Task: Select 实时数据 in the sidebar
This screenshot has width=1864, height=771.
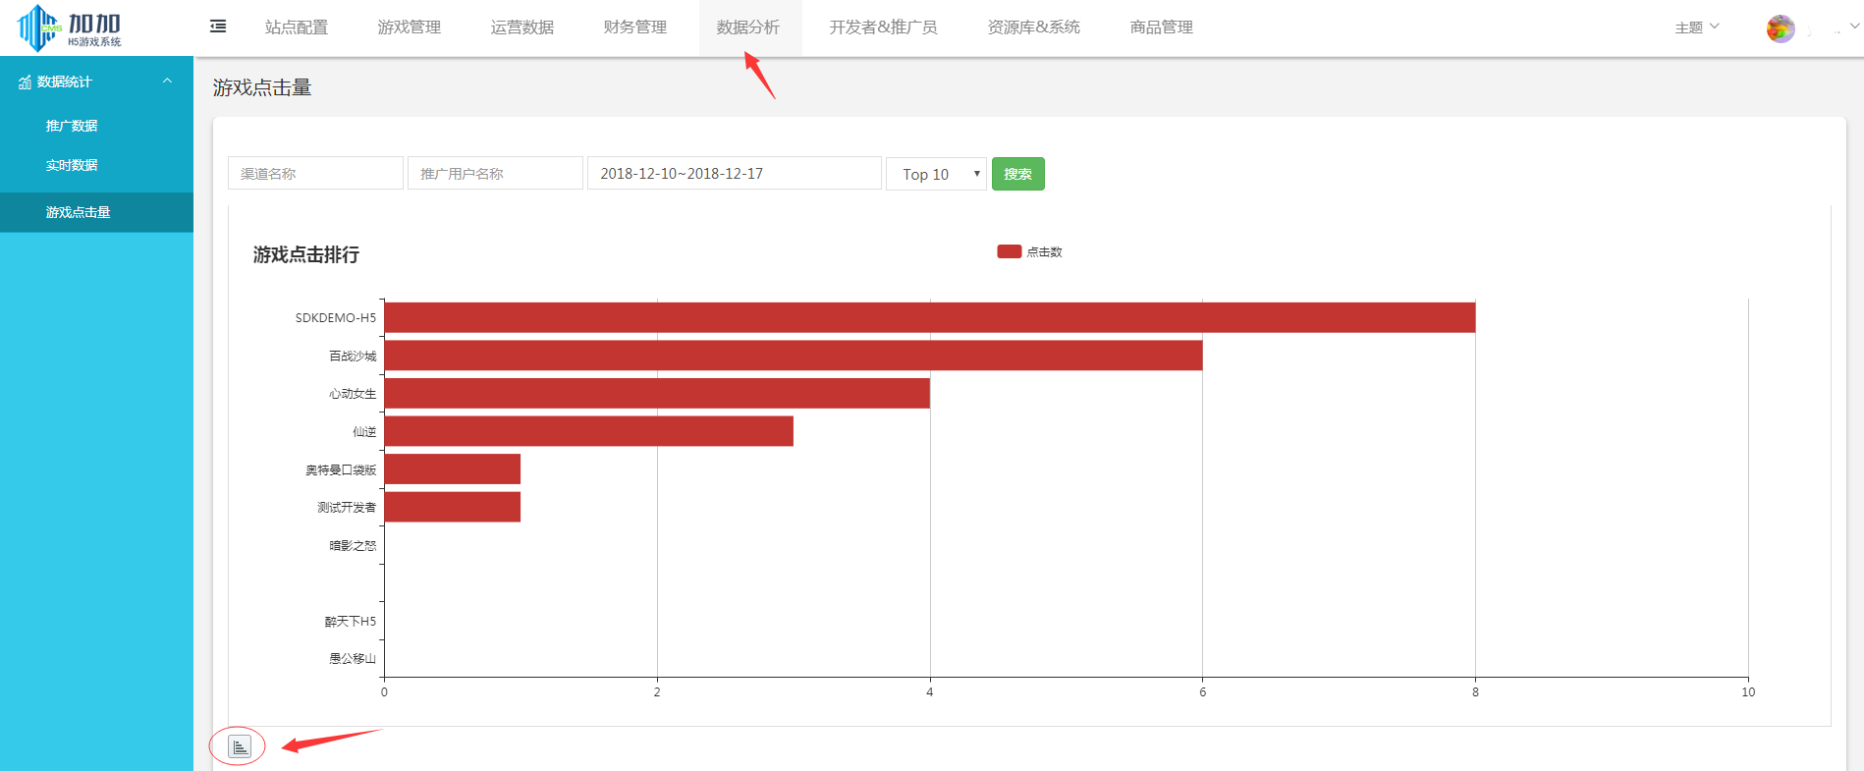Action: point(72,165)
